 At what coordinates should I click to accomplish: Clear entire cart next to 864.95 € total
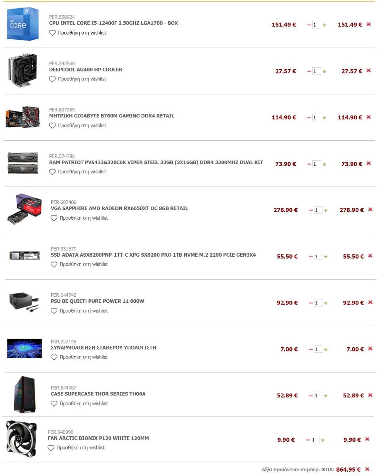367,469
